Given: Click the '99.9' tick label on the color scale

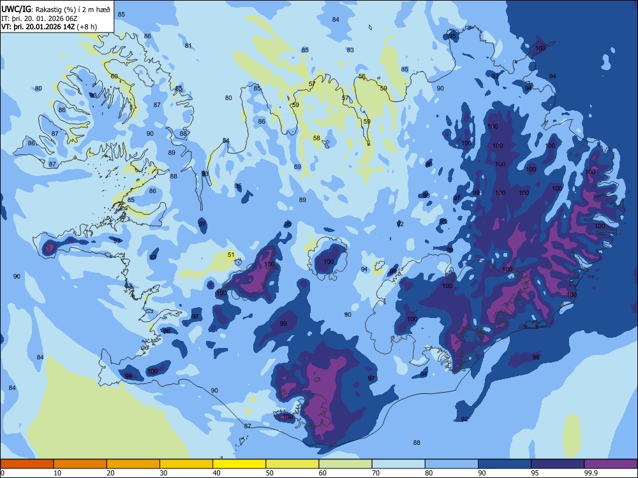Looking at the screenshot, I should pyautogui.click(x=590, y=473).
